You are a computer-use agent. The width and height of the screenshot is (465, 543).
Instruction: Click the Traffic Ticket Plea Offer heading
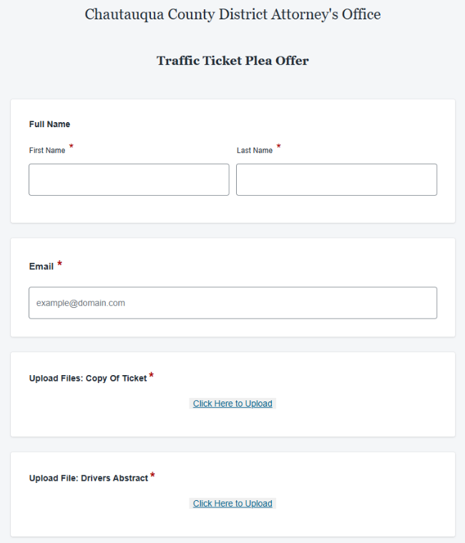click(x=232, y=61)
